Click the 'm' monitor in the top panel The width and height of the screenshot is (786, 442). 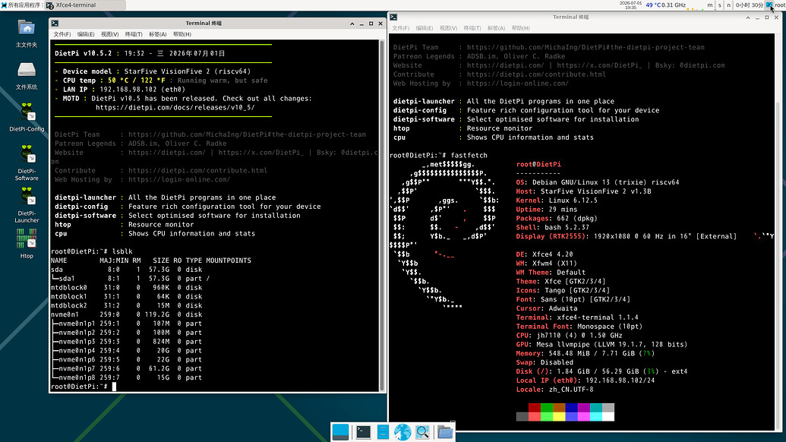(710, 5)
